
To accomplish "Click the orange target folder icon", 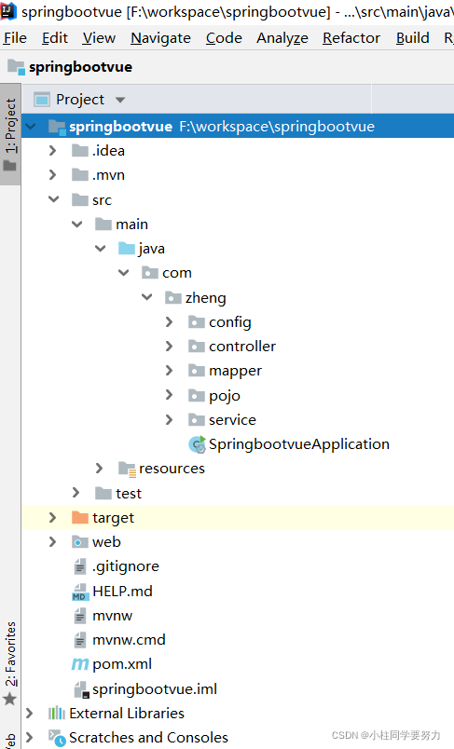I will tap(80, 517).
